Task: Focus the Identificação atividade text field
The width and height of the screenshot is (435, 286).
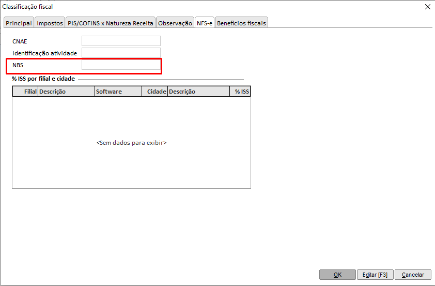Action: click(x=121, y=53)
